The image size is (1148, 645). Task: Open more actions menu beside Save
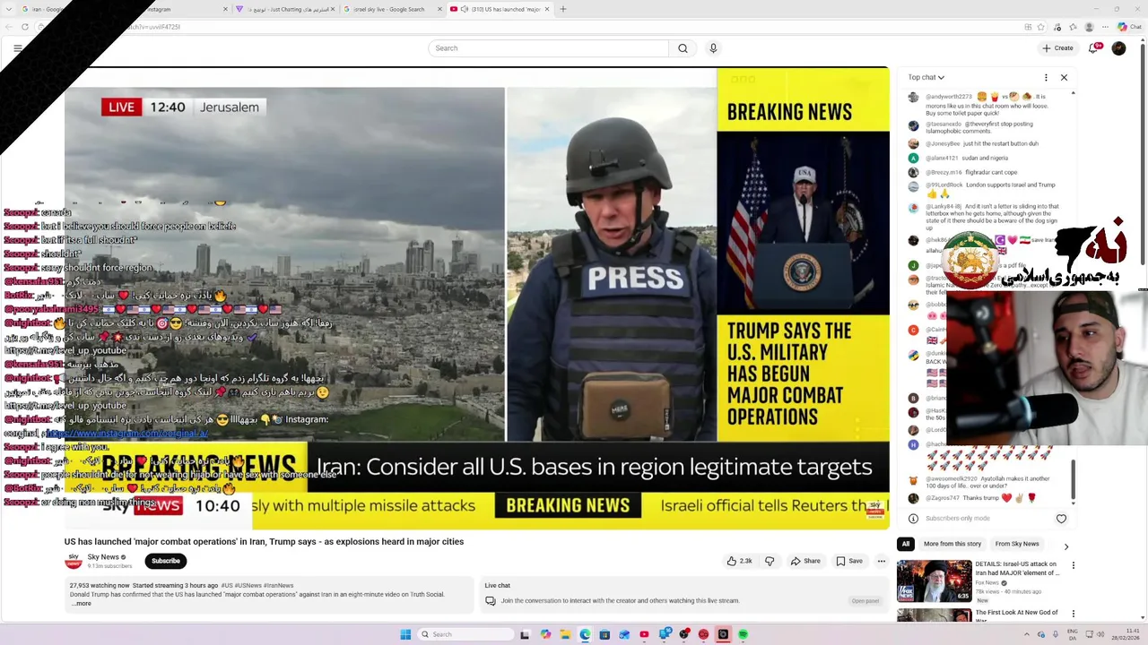coord(882,561)
